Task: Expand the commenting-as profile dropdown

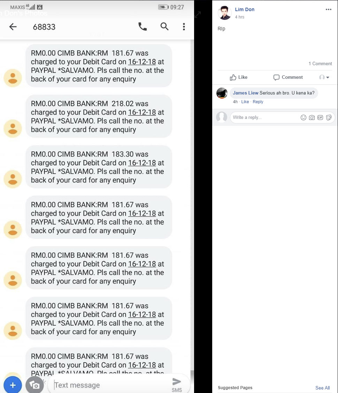Action: click(x=324, y=77)
